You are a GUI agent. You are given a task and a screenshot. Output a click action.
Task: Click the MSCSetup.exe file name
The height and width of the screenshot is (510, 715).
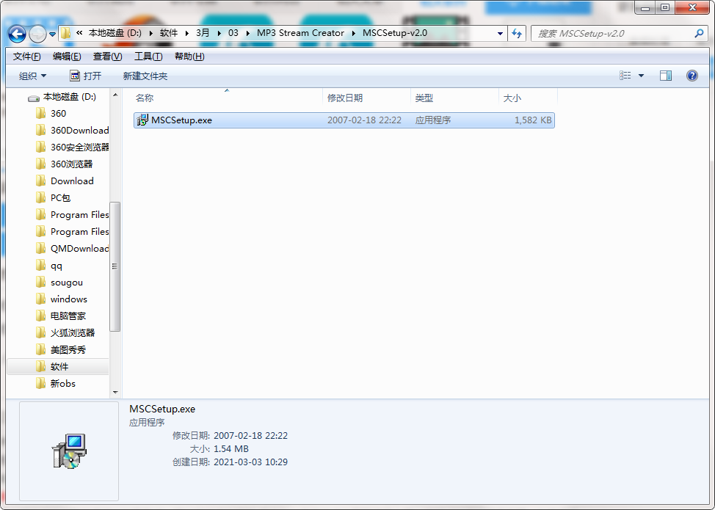(x=181, y=120)
